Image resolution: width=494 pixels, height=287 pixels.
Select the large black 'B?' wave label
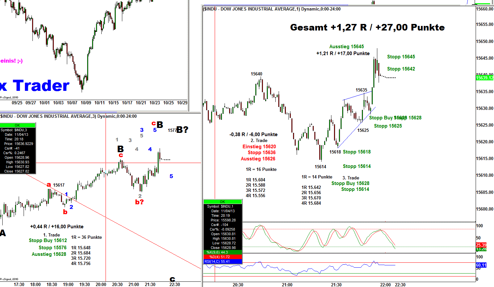182,130
